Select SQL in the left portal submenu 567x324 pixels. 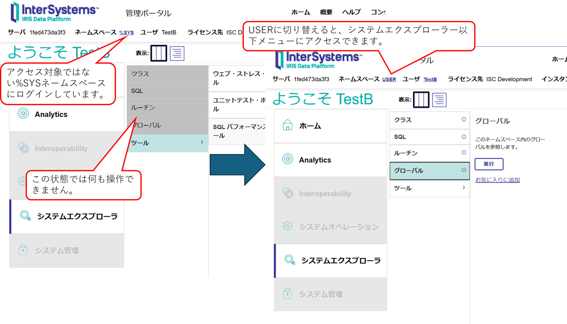point(167,91)
